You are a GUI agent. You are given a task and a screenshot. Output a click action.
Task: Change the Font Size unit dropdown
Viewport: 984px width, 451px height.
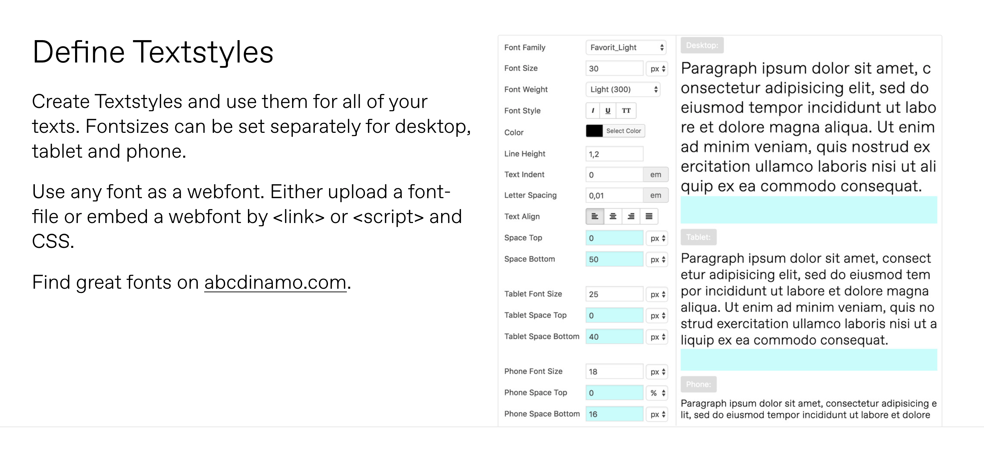click(x=657, y=69)
